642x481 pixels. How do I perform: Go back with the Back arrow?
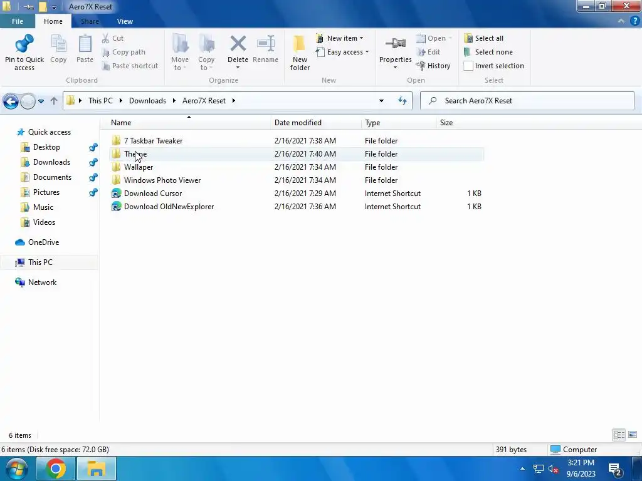pos(11,101)
